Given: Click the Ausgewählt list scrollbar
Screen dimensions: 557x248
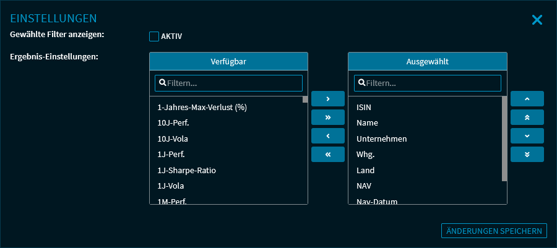Looking at the screenshot, I should tap(504, 139).
